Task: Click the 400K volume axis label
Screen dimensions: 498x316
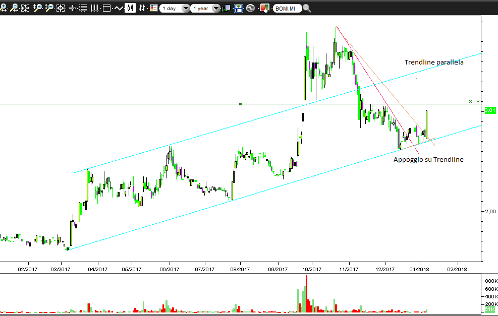Action: click(x=491, y=297)
